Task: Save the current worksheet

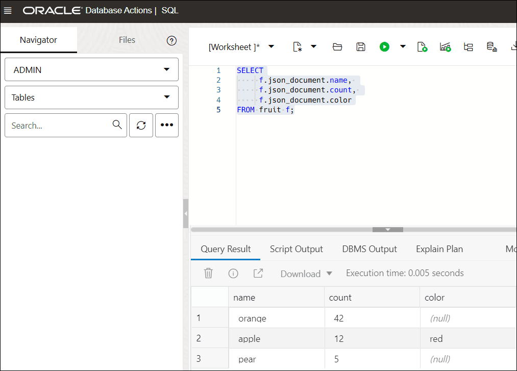Action: 360,46
